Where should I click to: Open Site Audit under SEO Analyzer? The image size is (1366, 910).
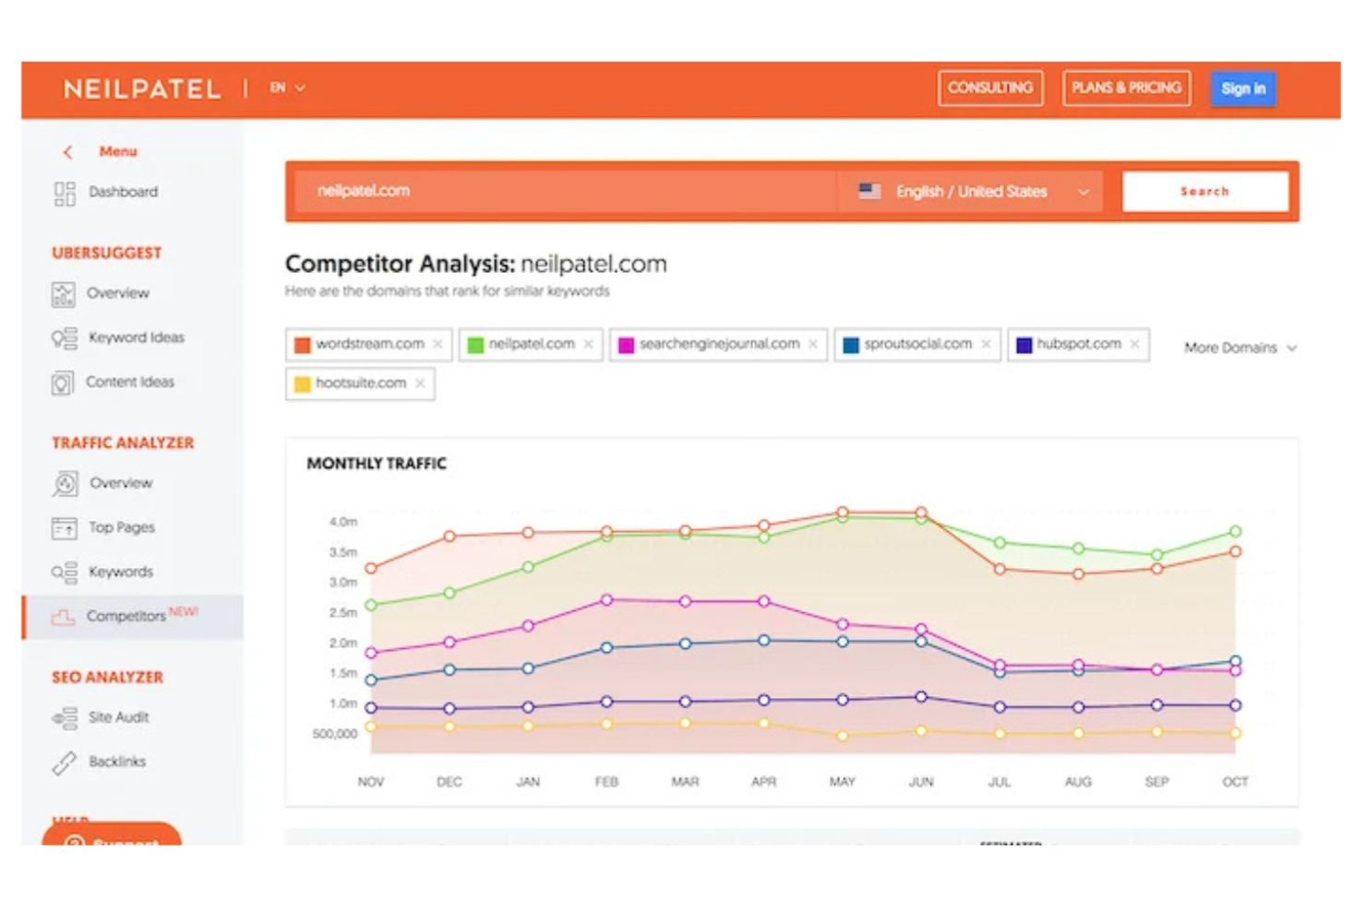click(118, 717)
